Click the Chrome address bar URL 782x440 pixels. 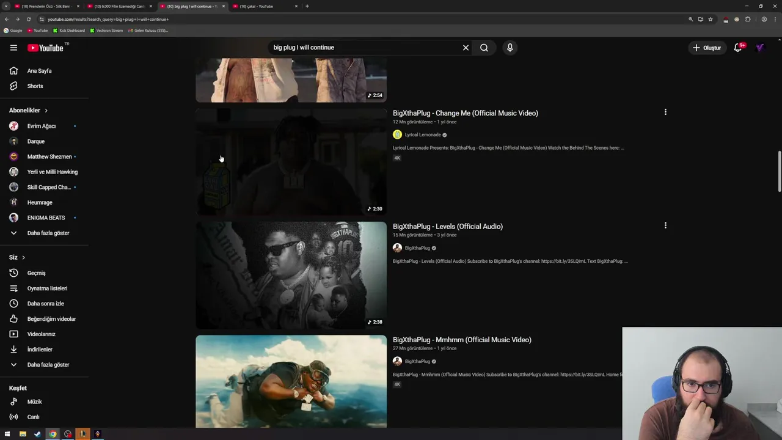click(108, 19)
